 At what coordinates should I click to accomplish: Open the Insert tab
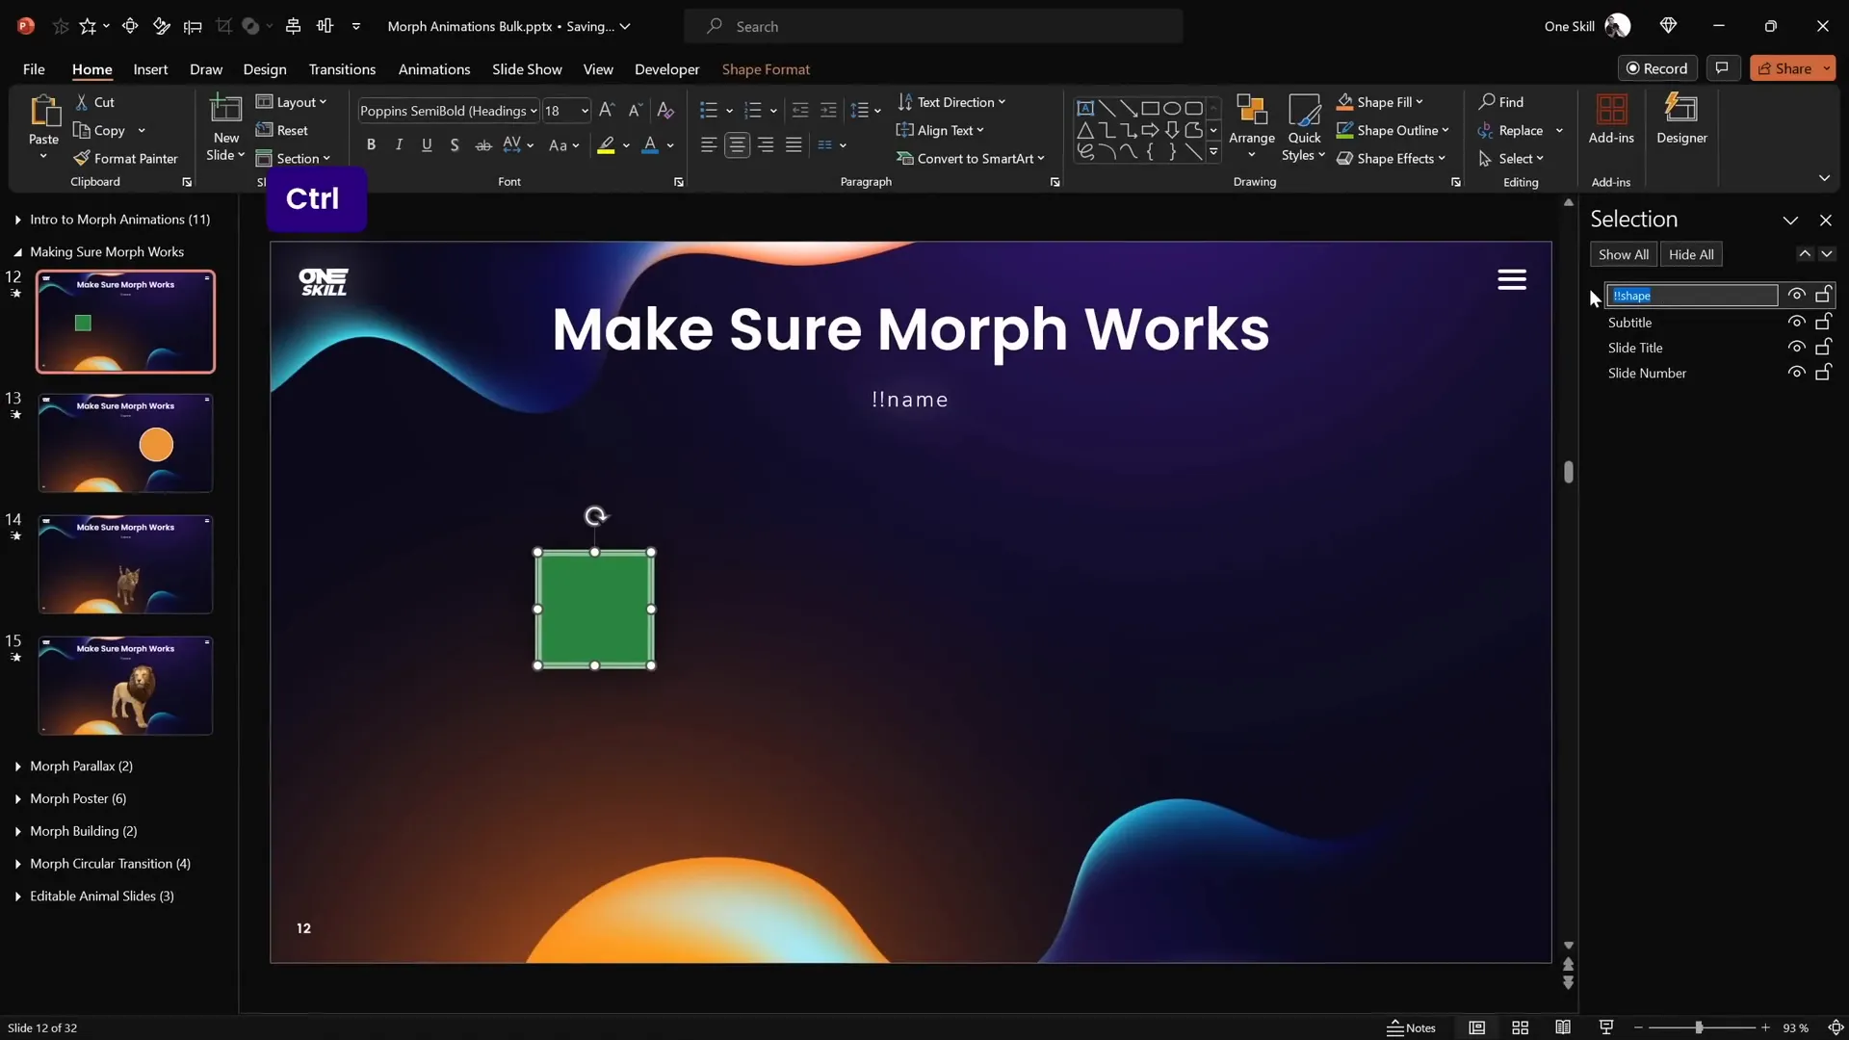pyautogui.click(x=150, y=69)
